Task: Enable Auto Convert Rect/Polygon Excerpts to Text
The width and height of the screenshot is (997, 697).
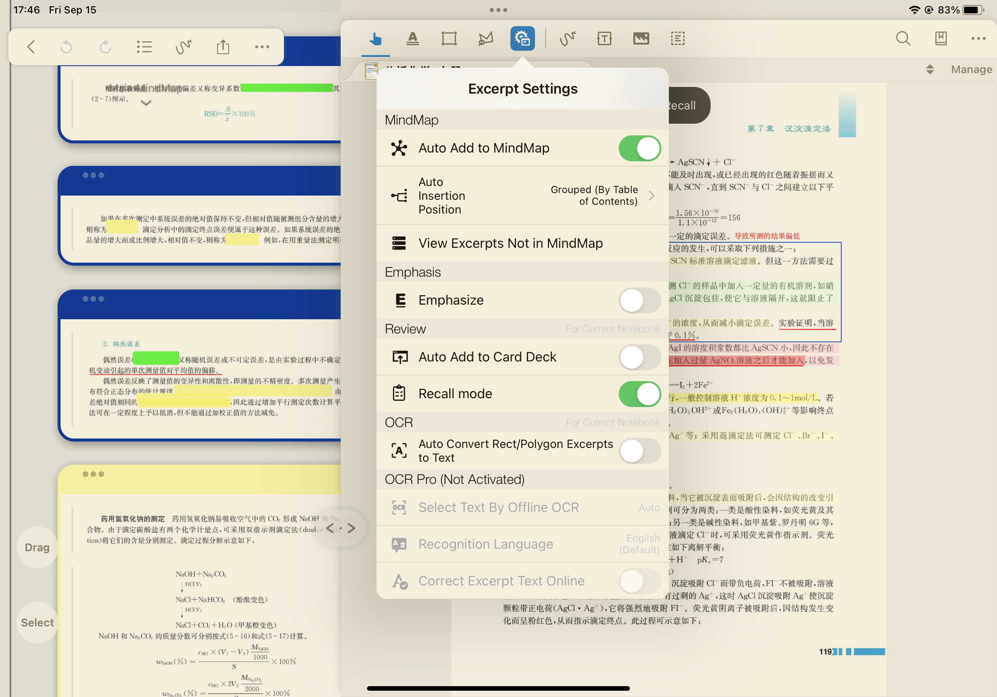Action: tap(639, 450)
